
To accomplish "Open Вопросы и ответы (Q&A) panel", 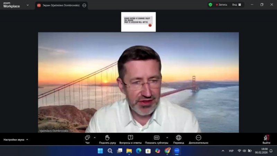I will click(131, 138).
